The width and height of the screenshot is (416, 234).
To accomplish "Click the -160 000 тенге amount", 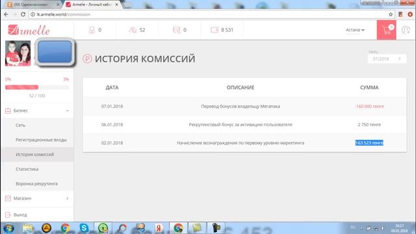I will (x=369, y=106).
